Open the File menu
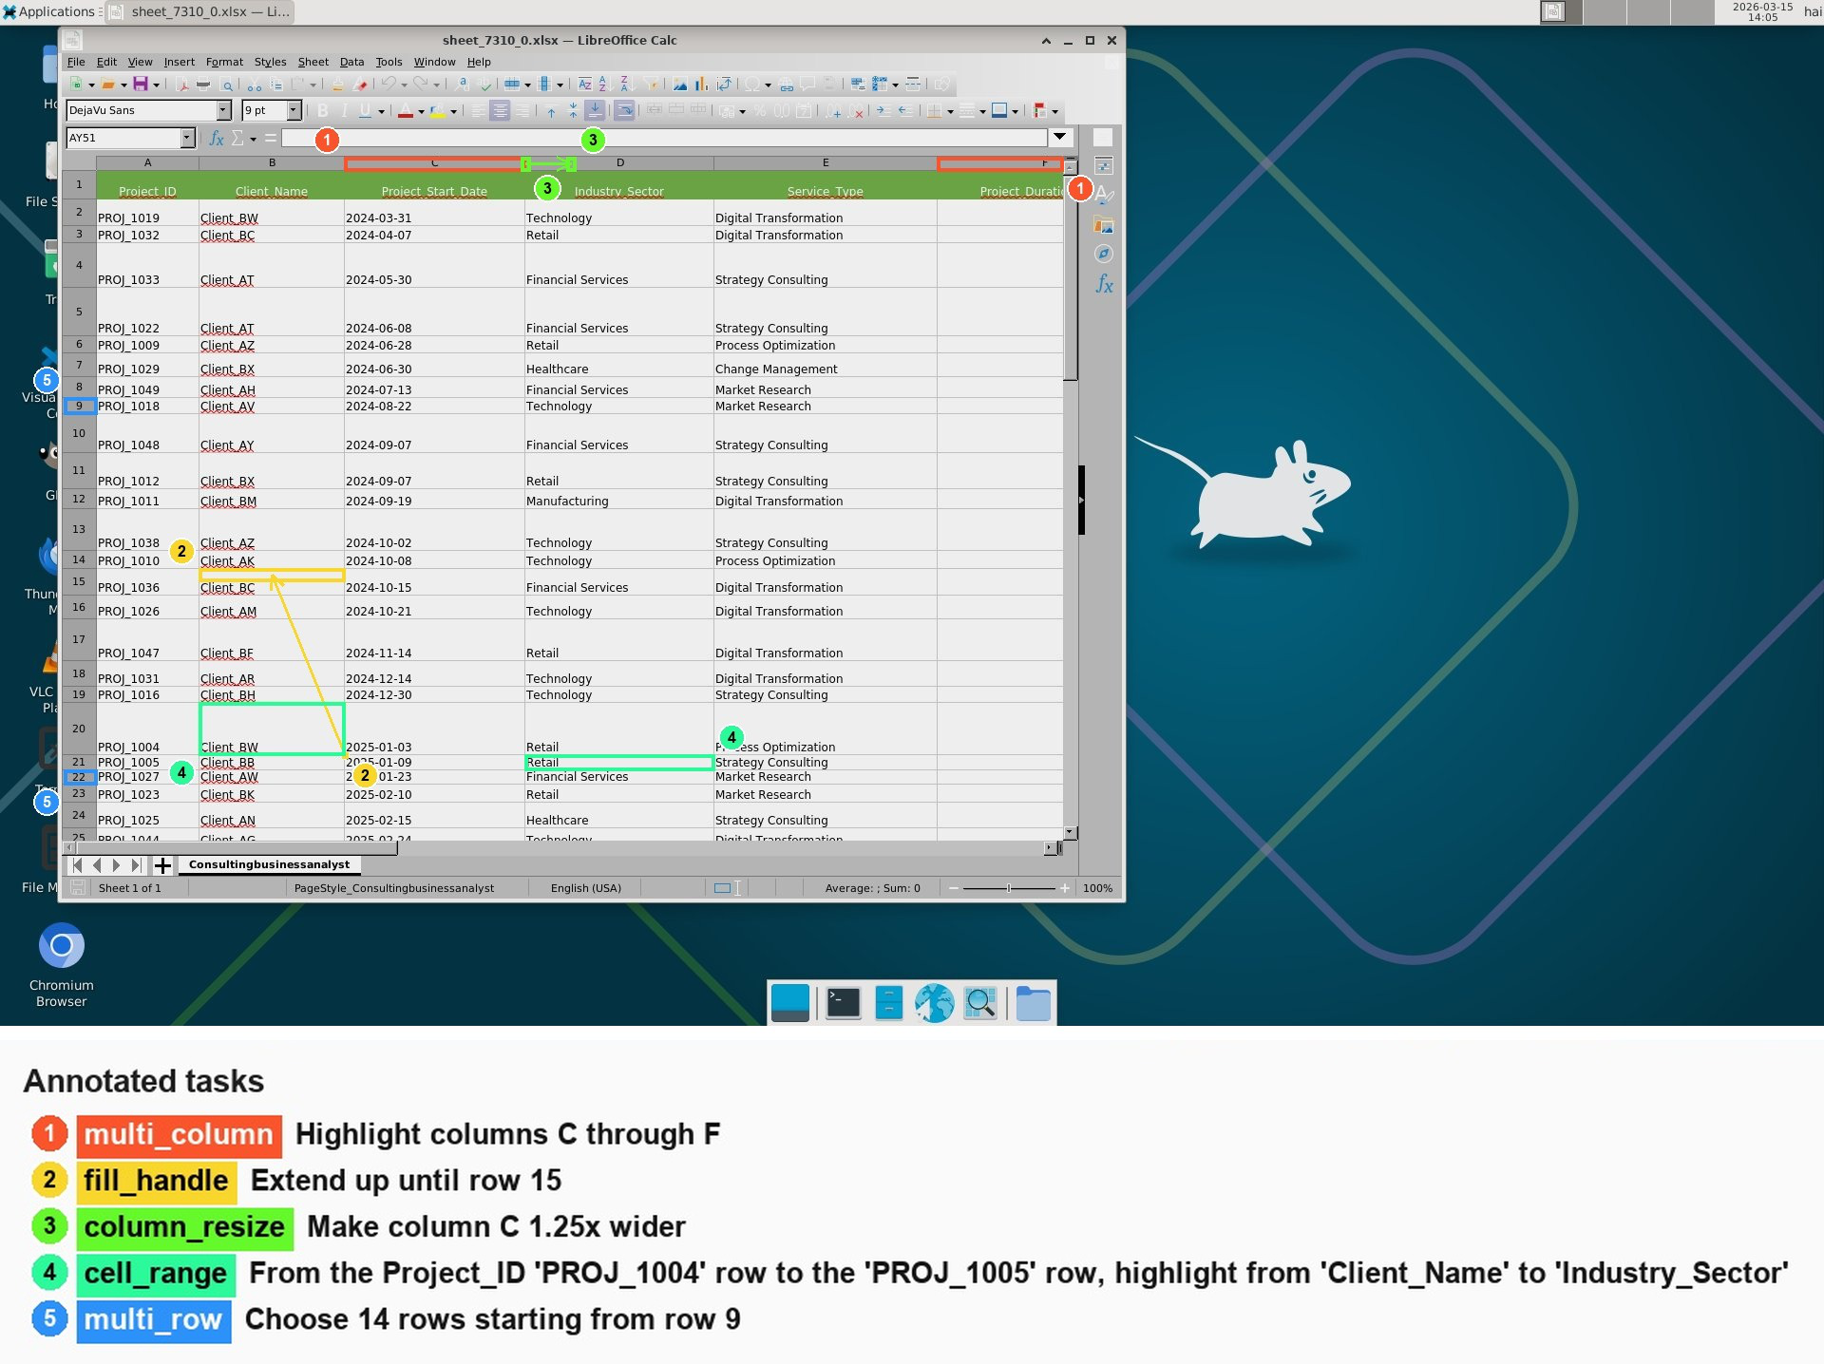Viewport: 1824px width, 1364px height. pyautogui.click(x=76, y=62)
